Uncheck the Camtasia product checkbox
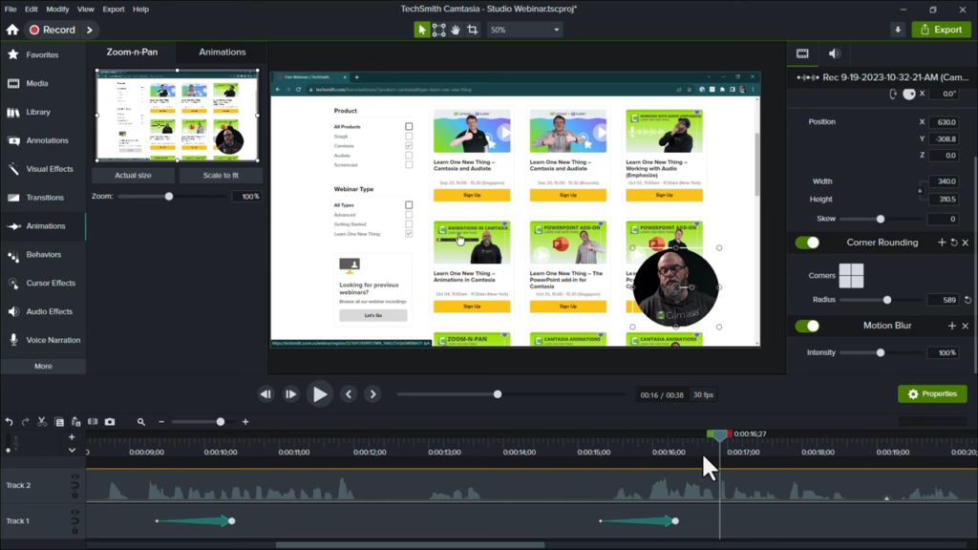The image size is (978, 550). point(409,146)
